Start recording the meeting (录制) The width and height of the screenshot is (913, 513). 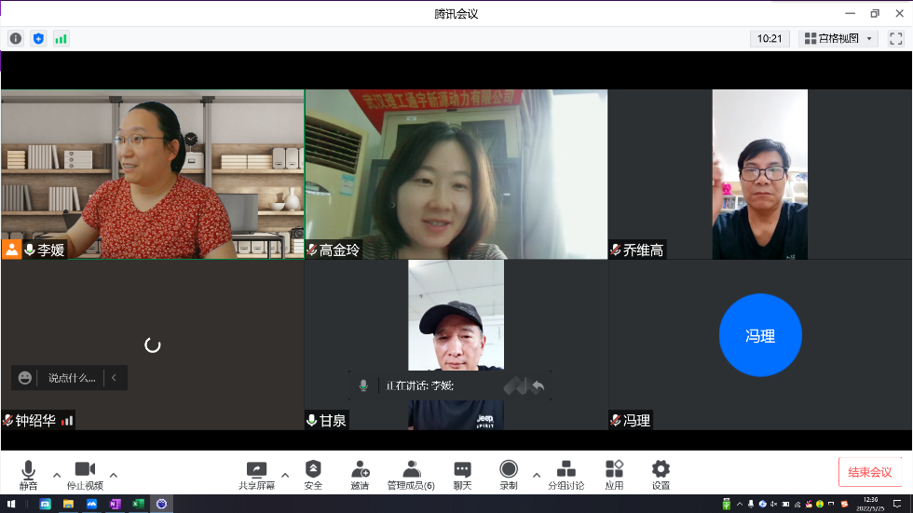(x=509, y=474)
